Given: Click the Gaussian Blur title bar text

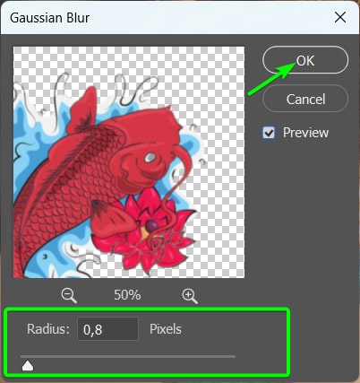Looking at the screenshot, I should click(x=49, y=18).
